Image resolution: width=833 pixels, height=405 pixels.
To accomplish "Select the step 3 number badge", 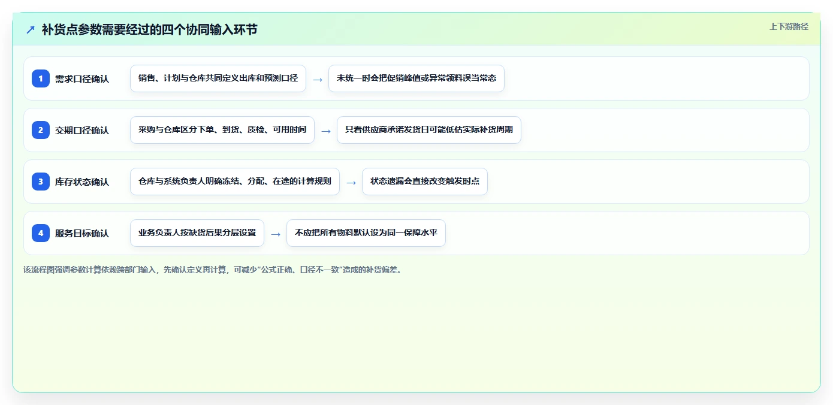I will coord(41,182).
